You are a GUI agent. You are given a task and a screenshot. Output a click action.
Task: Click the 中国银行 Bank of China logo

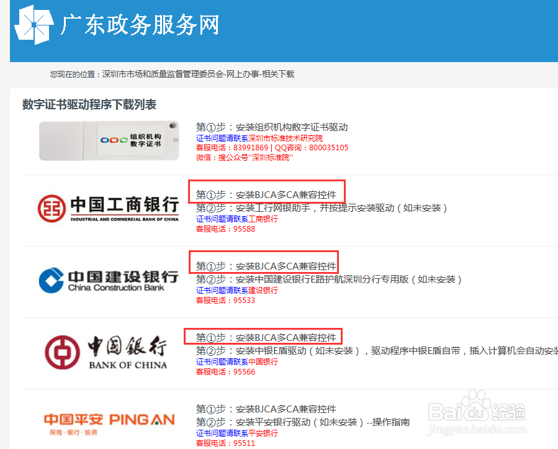tap(106, 352)
